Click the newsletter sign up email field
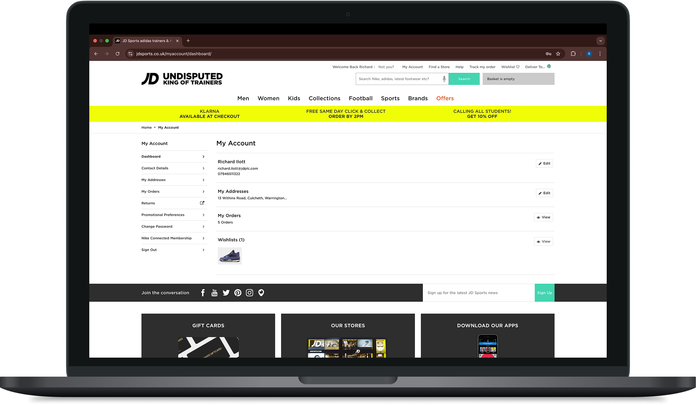Viewport: 696px width, 405px height. (478, 293)
